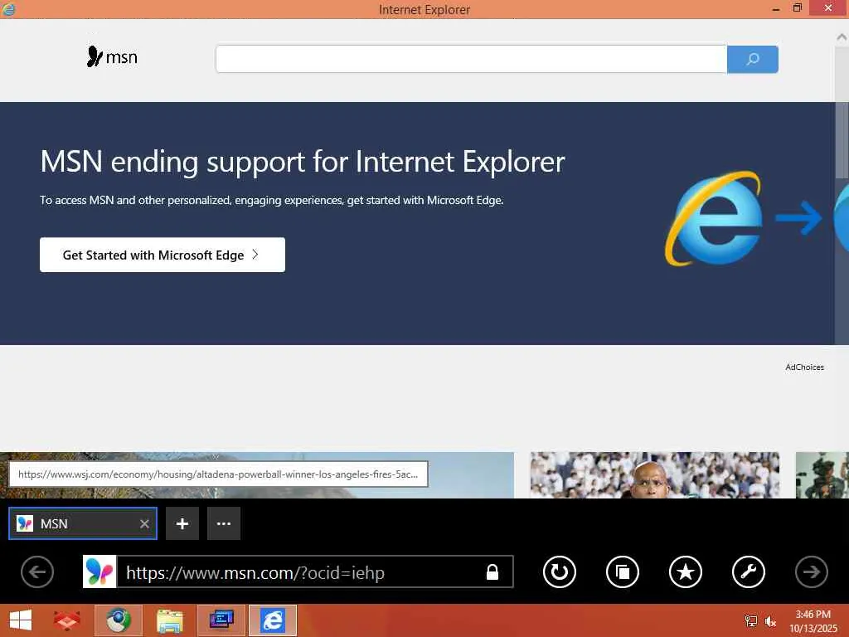Open tab tools ellipsis menu
849x637 pixels.
click(x=224, y=524)
